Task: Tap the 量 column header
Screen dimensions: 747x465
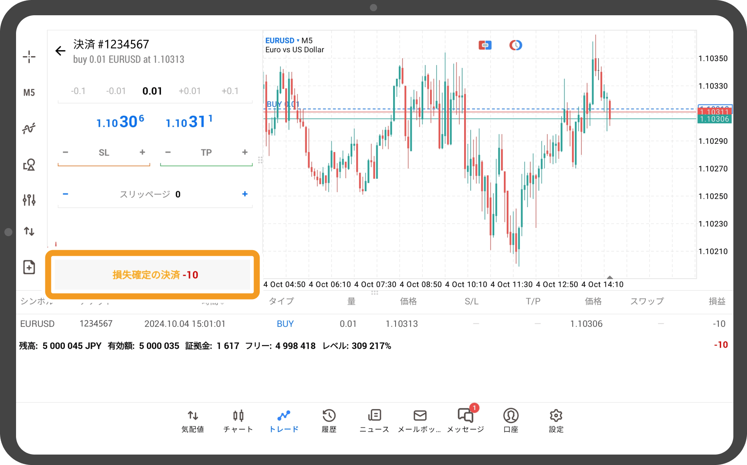Action: pos(351,301)
